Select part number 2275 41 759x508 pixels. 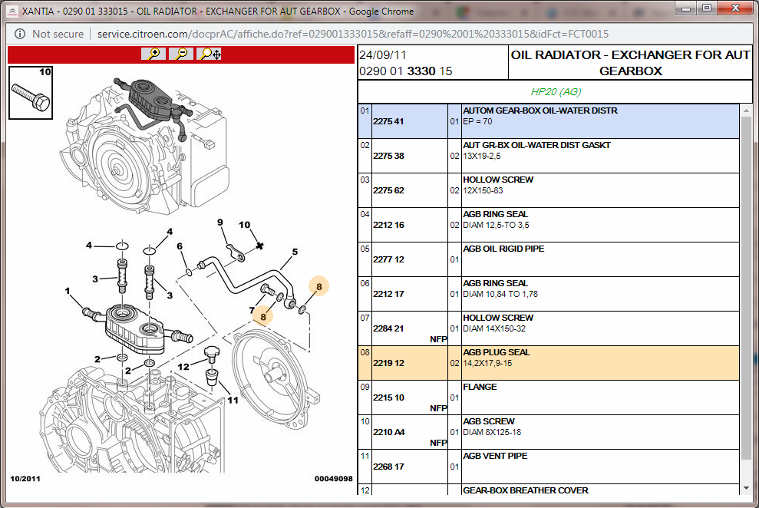(388, 121)
